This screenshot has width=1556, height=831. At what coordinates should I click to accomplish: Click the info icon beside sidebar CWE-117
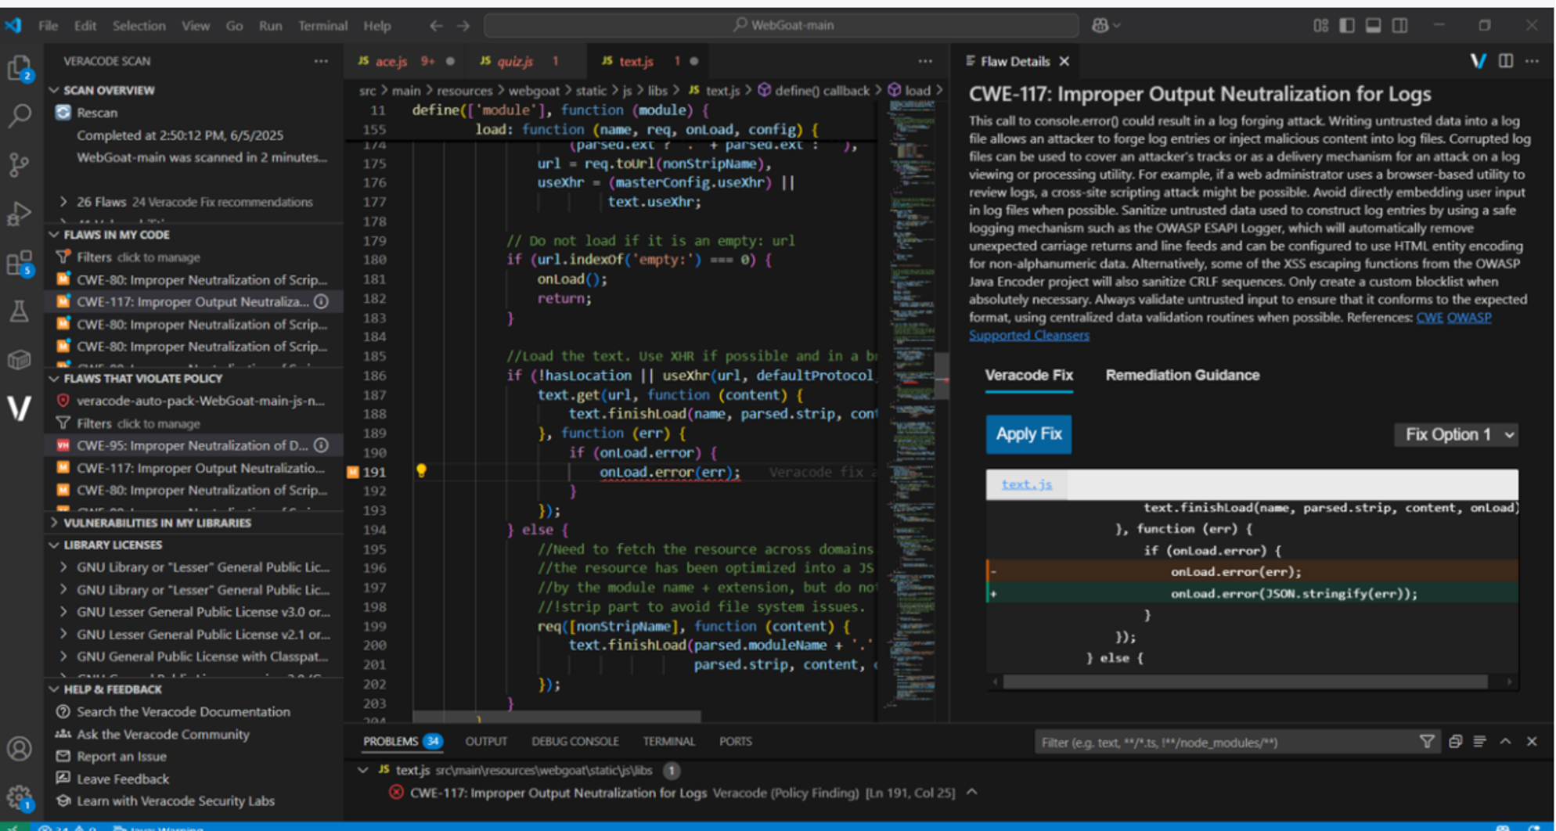[321, 301]
